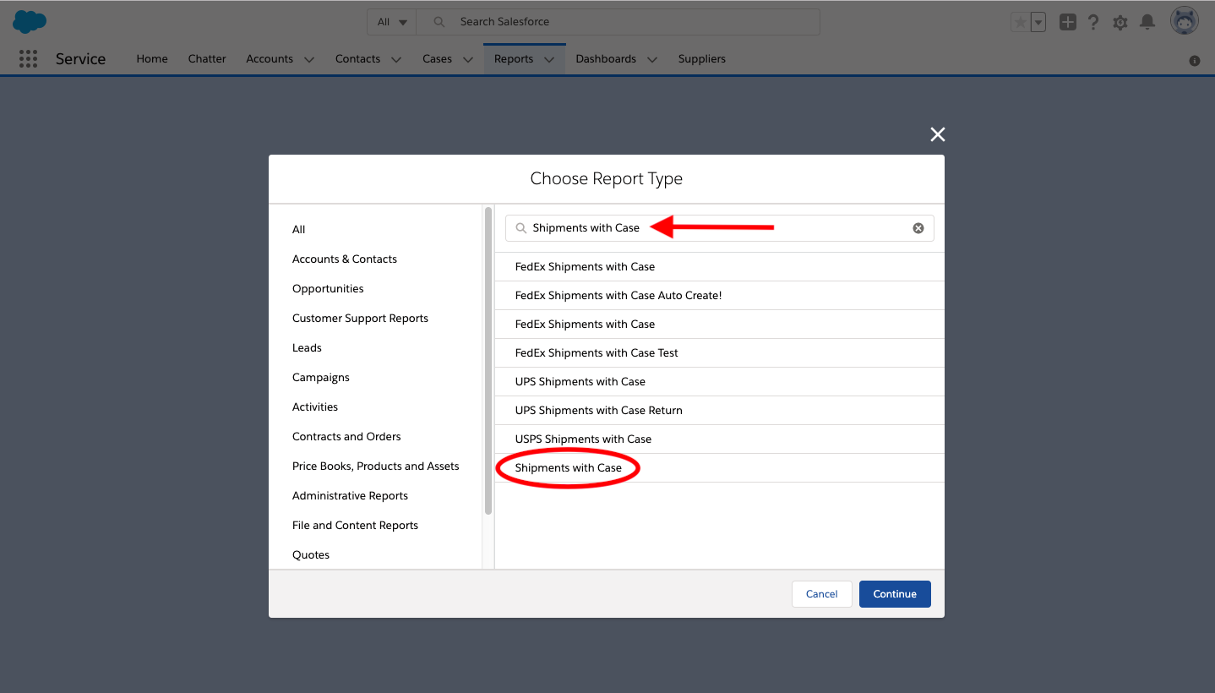This screenshot has height=693, width=1215.
Task: Click the global actions plus icon
Action: click(1068, 23)
